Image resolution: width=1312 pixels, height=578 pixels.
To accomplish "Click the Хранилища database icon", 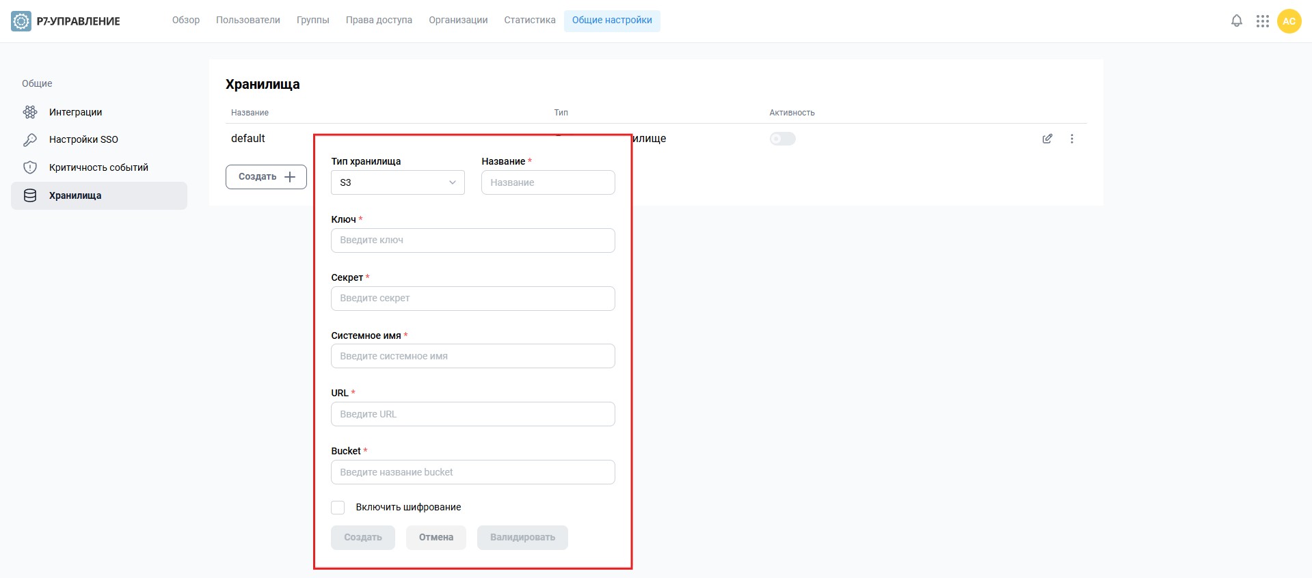I will (x=30, y=195).
